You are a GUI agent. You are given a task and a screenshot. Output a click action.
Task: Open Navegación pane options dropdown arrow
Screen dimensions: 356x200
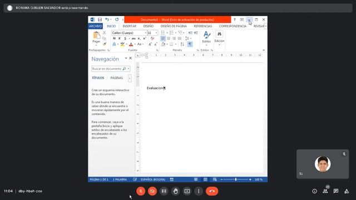click(126, 58)
